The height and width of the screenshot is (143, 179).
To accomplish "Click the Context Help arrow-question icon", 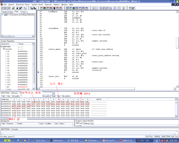I will tap(133, 8).
